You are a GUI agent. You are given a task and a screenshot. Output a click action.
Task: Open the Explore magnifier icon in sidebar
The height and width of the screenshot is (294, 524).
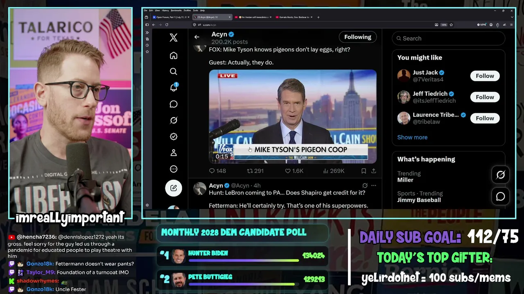tap(174, 71)
